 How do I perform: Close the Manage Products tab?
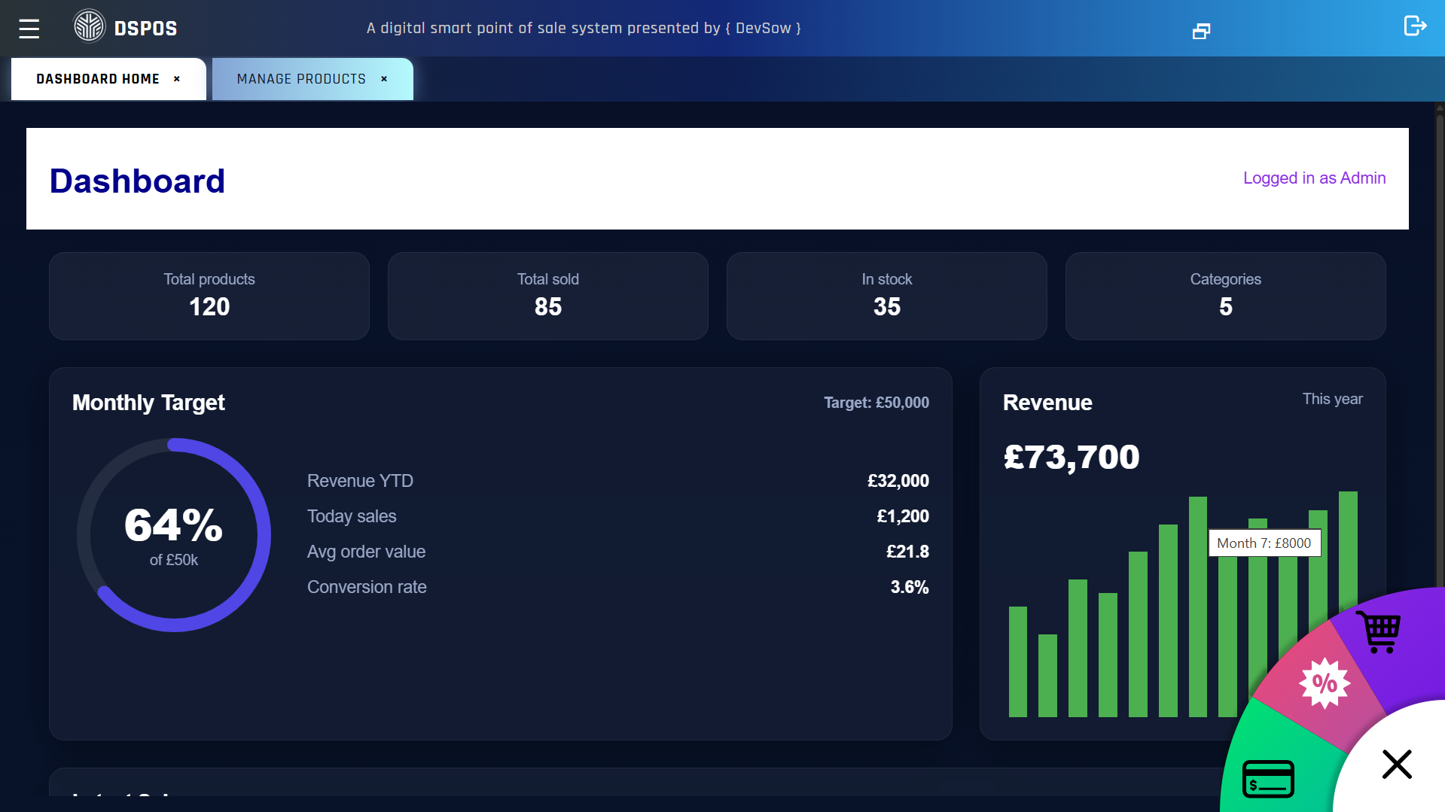click(x=384, y=79)
